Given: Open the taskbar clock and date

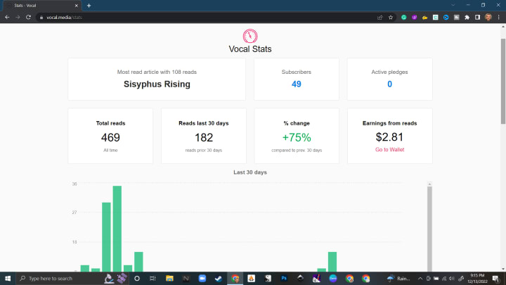Looking at the screenshot, I should (x=477, y=278).
